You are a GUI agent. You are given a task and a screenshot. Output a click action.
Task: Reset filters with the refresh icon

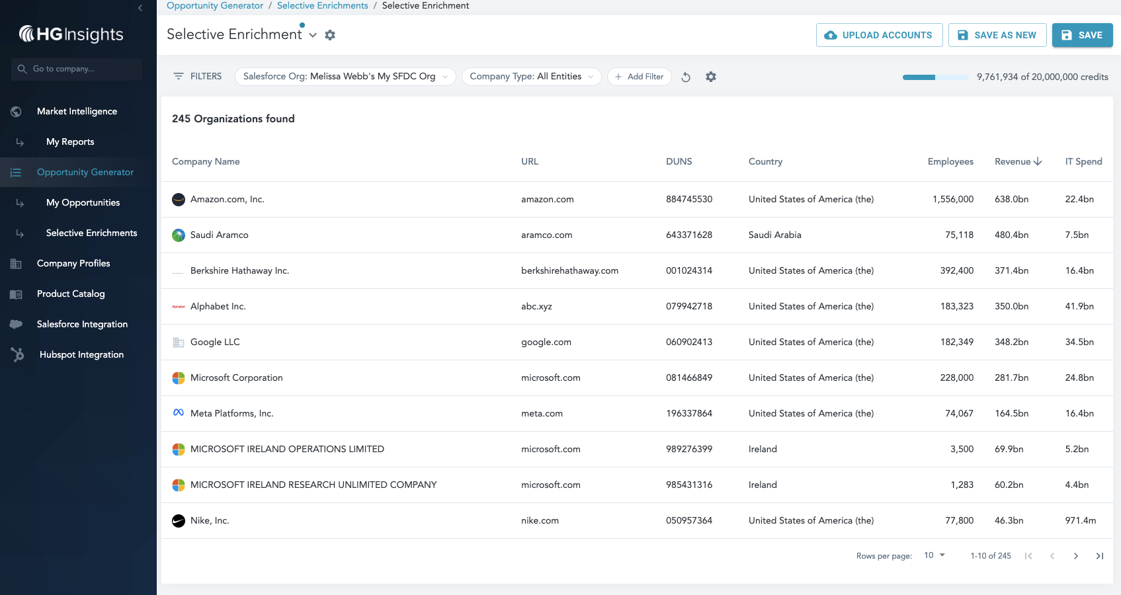tap(686, 77)
